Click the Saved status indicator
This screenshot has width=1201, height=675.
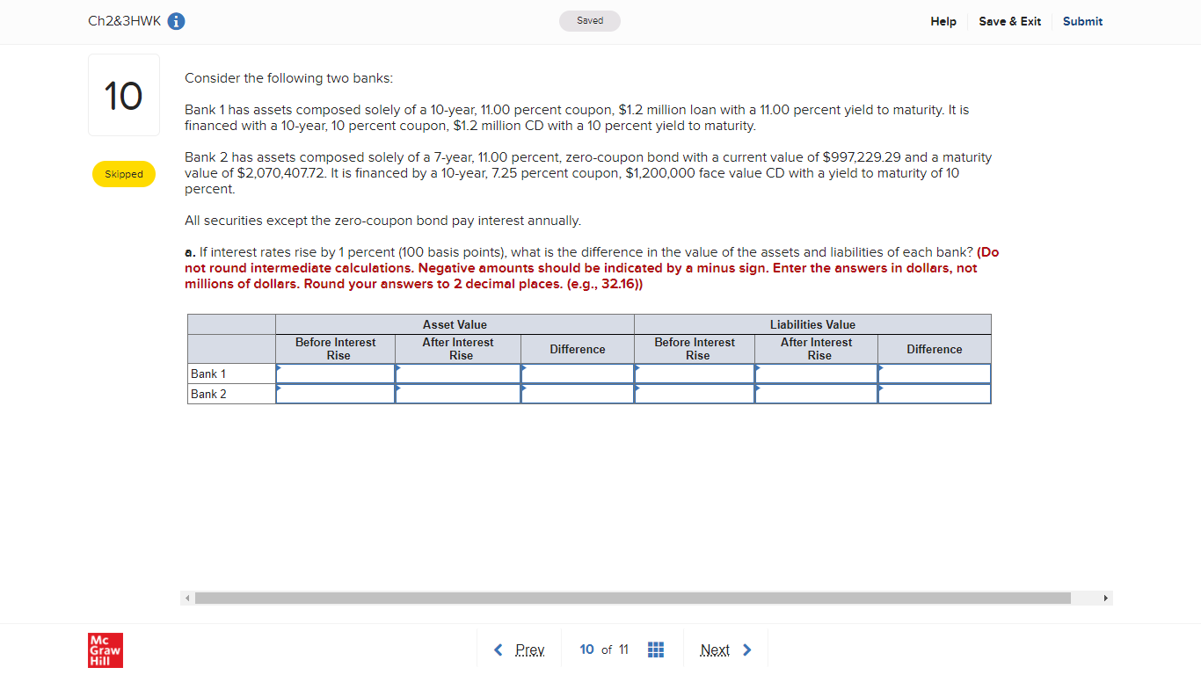click(589, 20)
